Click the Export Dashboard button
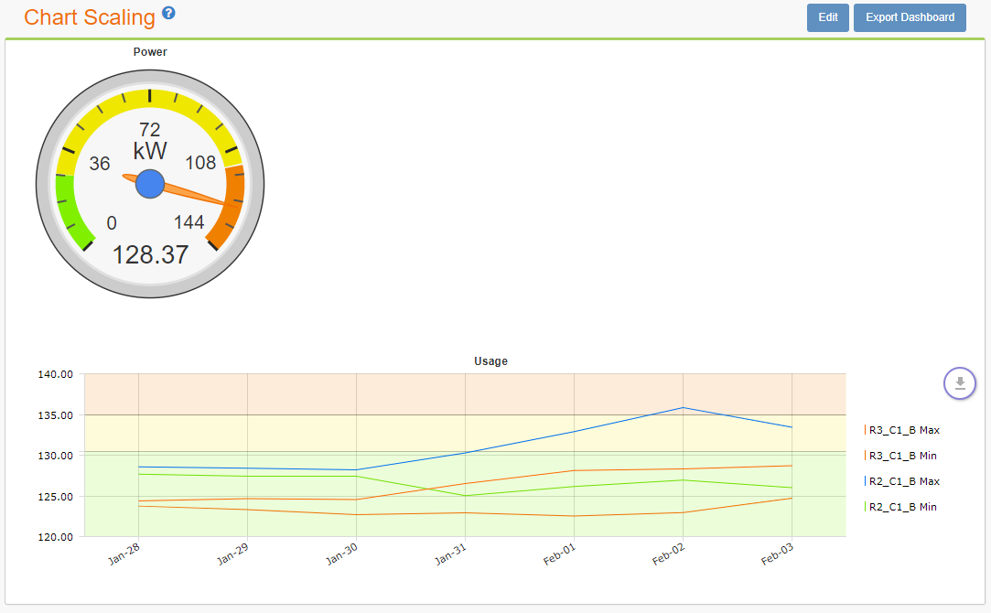 coord(910,17)
